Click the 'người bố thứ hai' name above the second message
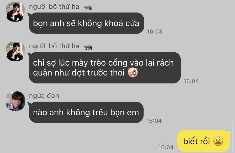The image size is (235, 153). point(55,46)
